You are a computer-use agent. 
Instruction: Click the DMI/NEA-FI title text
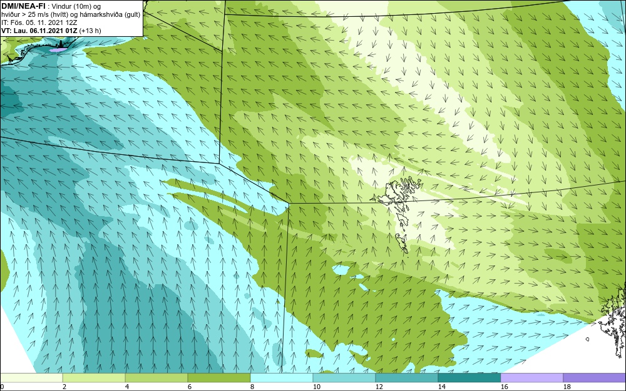click(23, 6)
